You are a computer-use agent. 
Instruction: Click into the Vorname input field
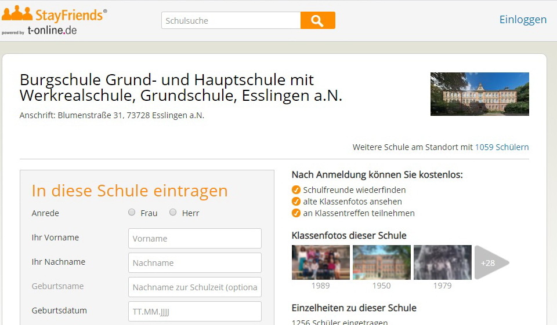[x=194, y=238]
